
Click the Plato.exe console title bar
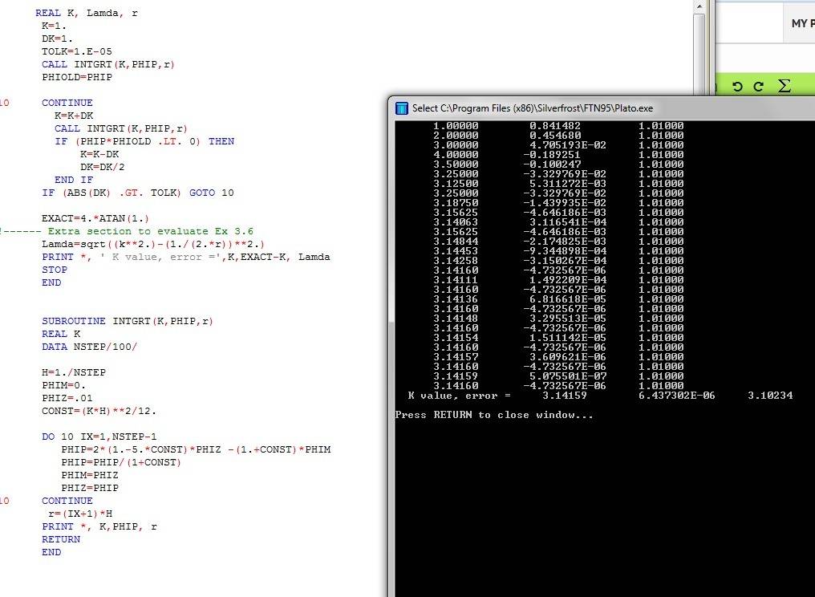click(x=562, y=108)
